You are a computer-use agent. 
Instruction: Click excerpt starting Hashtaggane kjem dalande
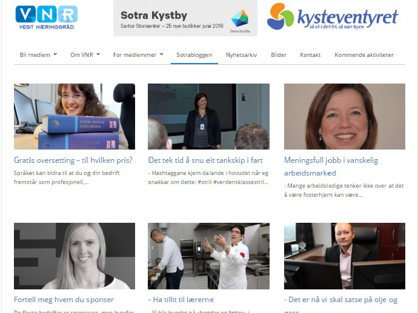[208, 177]
